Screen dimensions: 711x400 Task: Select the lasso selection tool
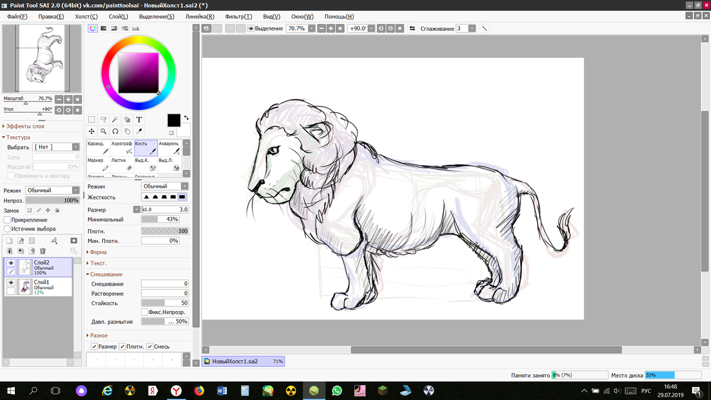104,120
